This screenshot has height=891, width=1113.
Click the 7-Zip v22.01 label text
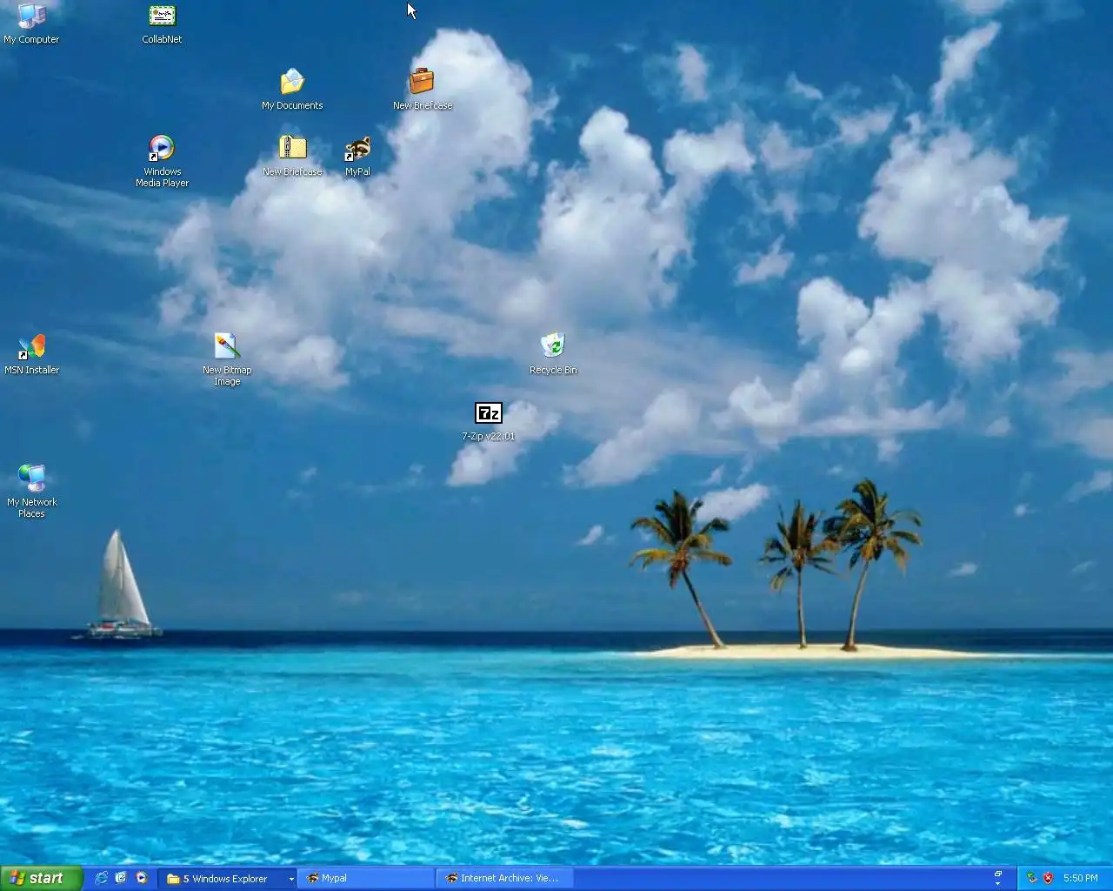click(489, 436)
